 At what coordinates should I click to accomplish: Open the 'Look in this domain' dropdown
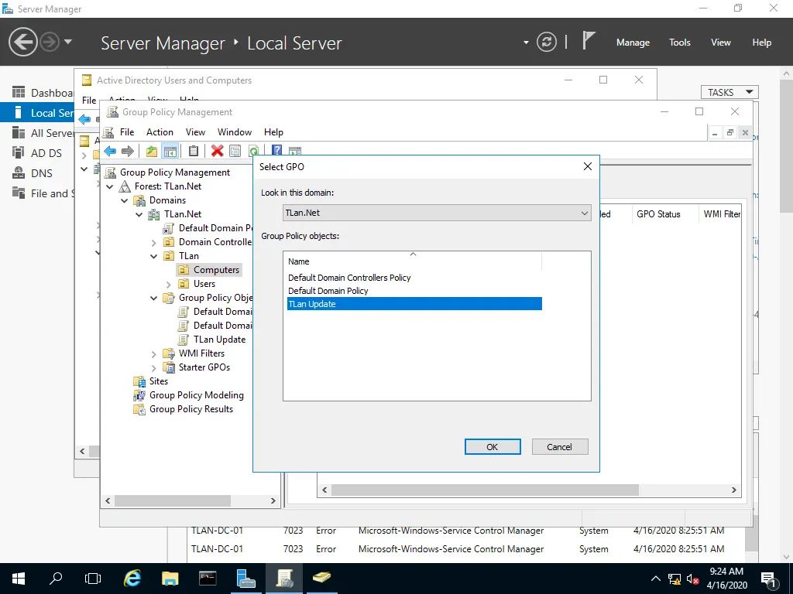pos(437,213)
